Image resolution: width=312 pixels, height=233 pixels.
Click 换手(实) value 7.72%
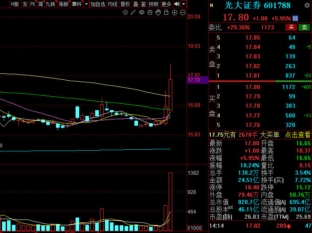(x=303, y=180)
